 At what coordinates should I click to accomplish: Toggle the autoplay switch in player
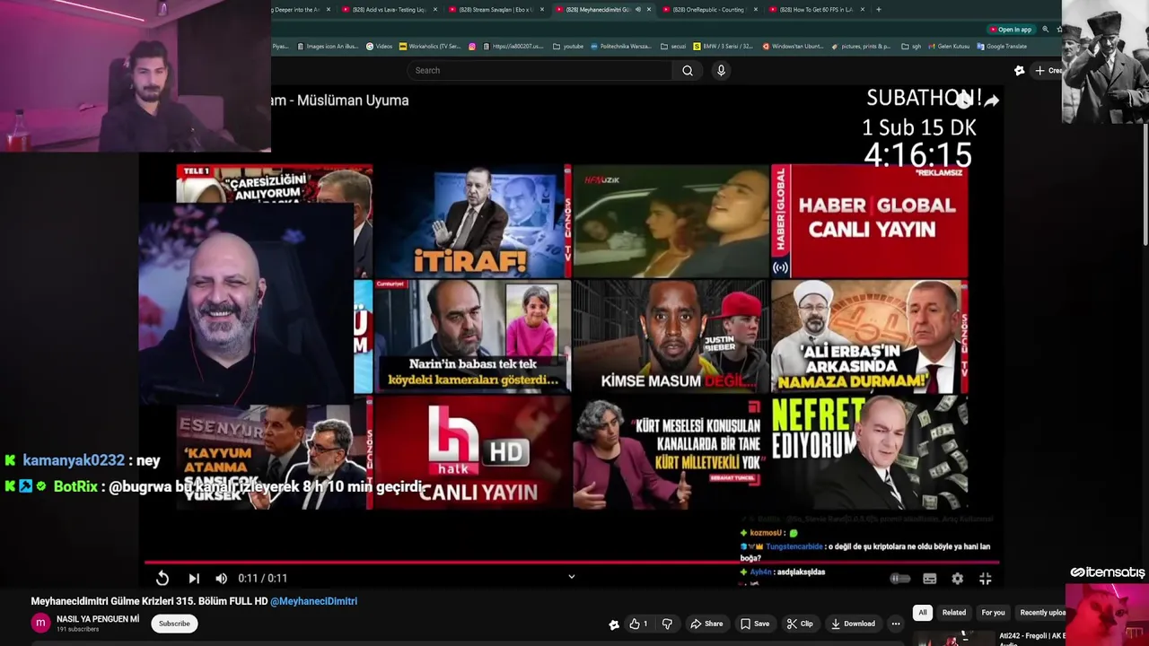(x=899, y=579)
